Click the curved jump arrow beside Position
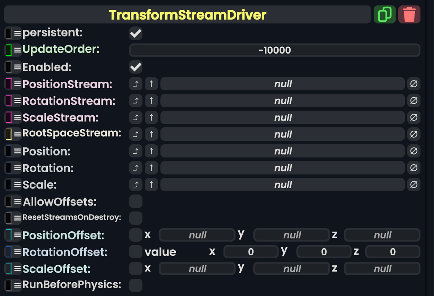This screenshot has width=434, height=296. coord(136,151)
